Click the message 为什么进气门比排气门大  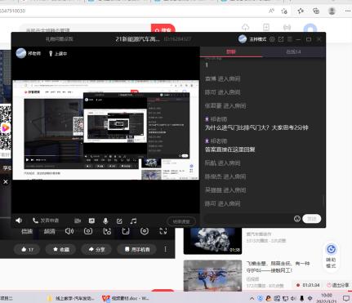point(256,127)
